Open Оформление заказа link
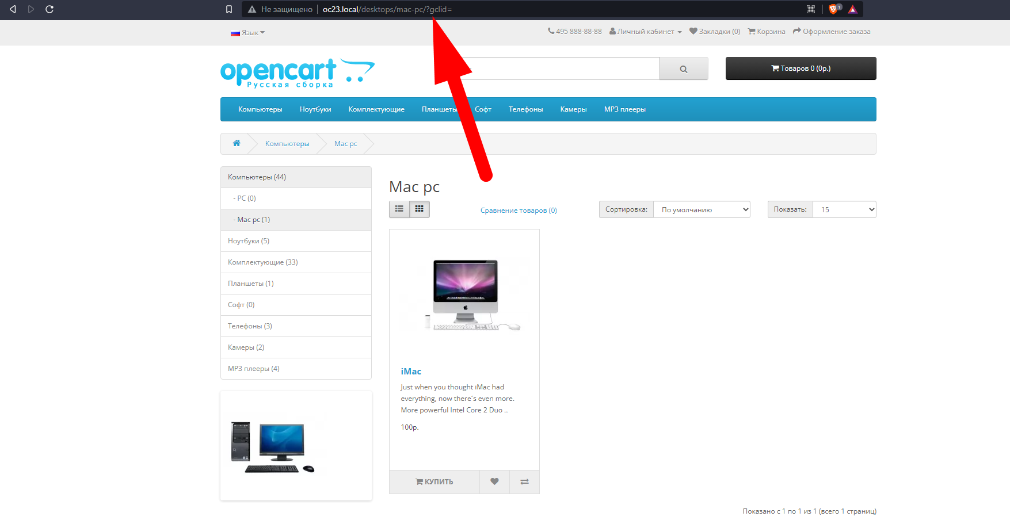Screen dimensions: 1010x524 pos(832,32)
